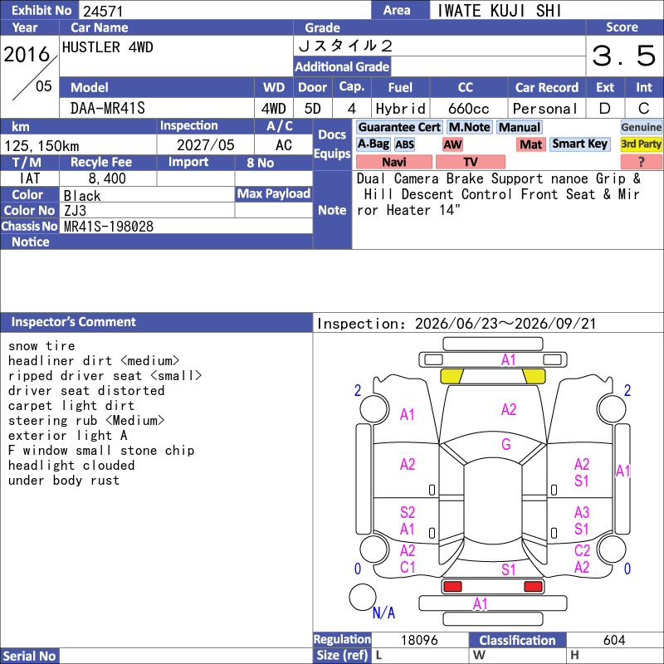Viewport: 664px width, 664px height.
Task: Select the Additional Grade label
Action: 342,66
